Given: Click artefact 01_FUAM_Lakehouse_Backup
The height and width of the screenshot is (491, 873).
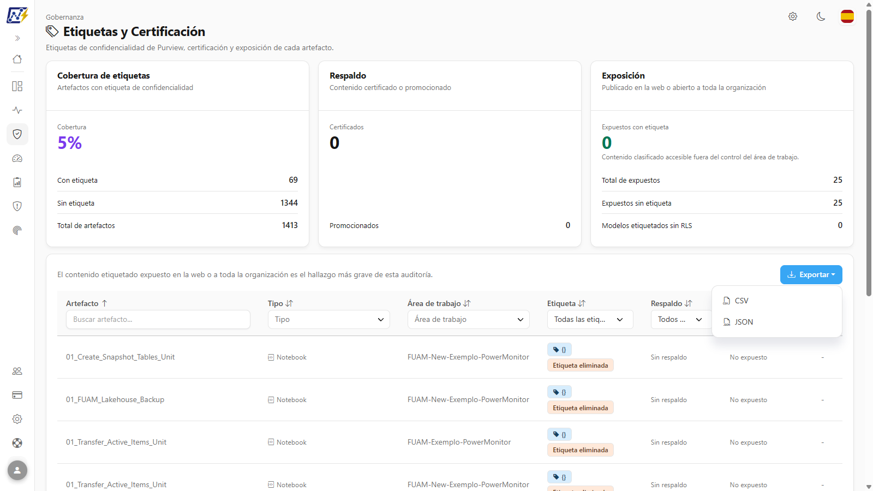Looking at the screenshot, I should pos(115,400).
